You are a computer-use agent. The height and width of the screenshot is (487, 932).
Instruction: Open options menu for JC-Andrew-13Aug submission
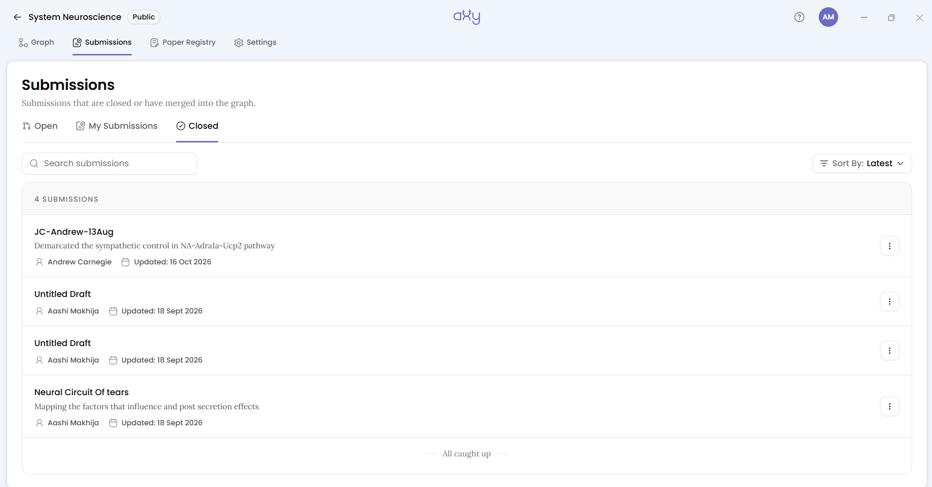tap(890, 246)
